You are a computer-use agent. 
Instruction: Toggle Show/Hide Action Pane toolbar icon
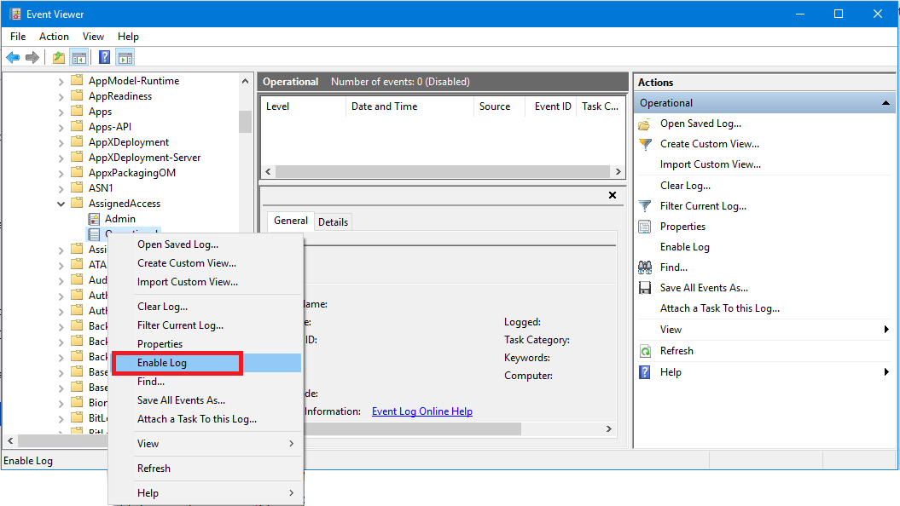(125, 58)
